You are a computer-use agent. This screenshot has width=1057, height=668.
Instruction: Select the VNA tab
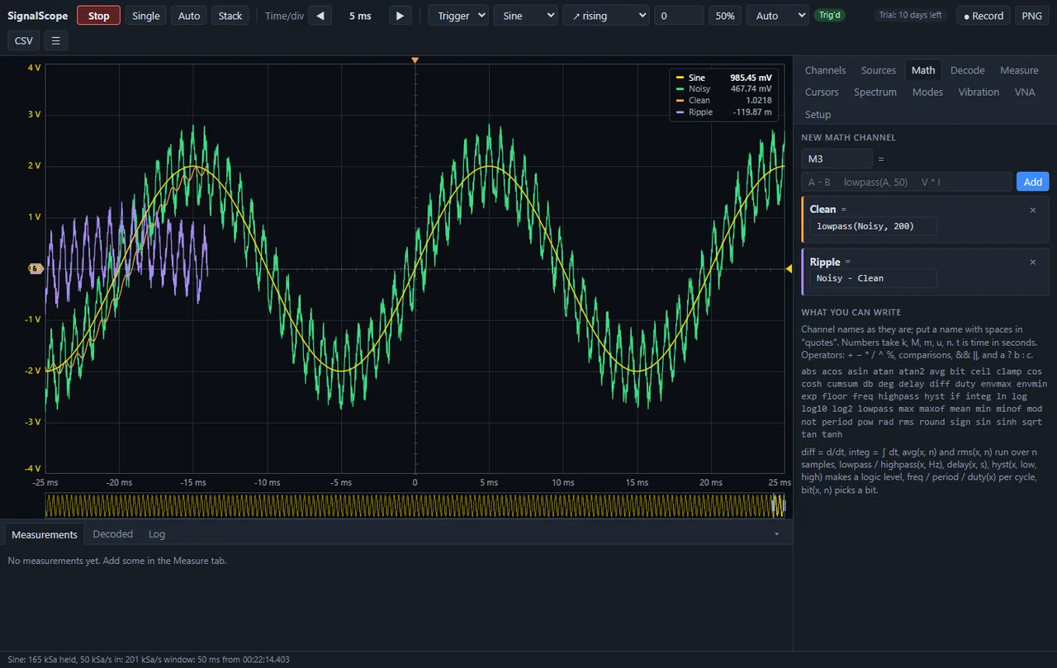click(1025, 92)
